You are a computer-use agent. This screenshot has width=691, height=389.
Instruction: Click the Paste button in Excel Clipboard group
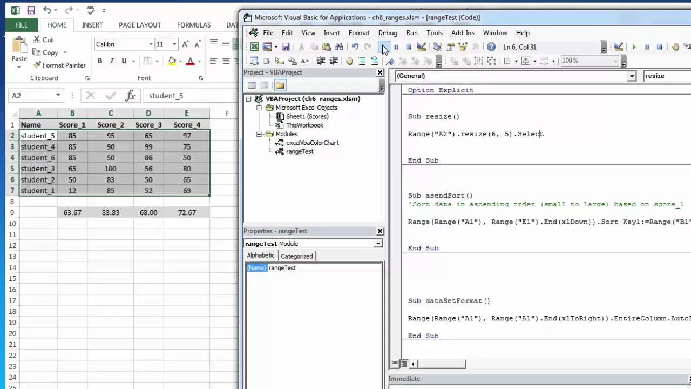pos(19,51)
